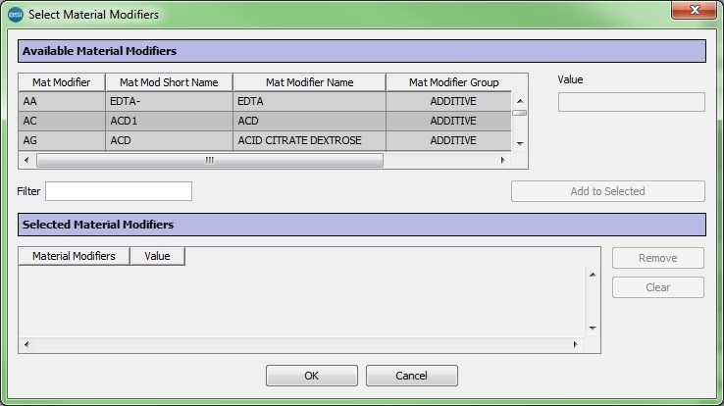This screenshot has height=406, width=724.
Task: Click the OK button
Action: click(x=312, y=376)
